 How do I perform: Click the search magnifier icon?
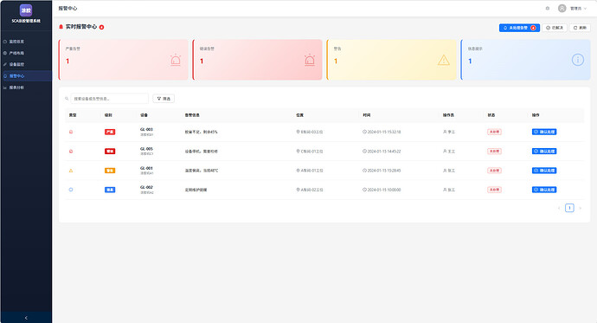[x=67, y=99]
